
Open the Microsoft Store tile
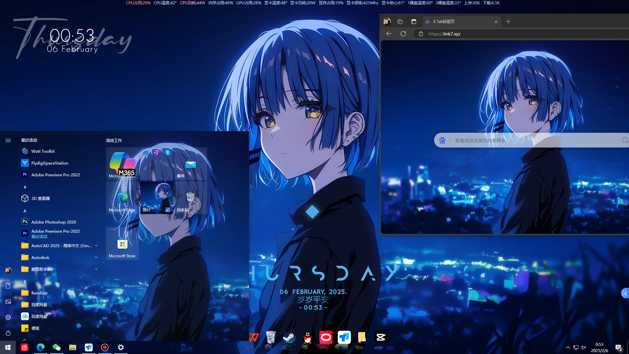[x=123, y=243]
